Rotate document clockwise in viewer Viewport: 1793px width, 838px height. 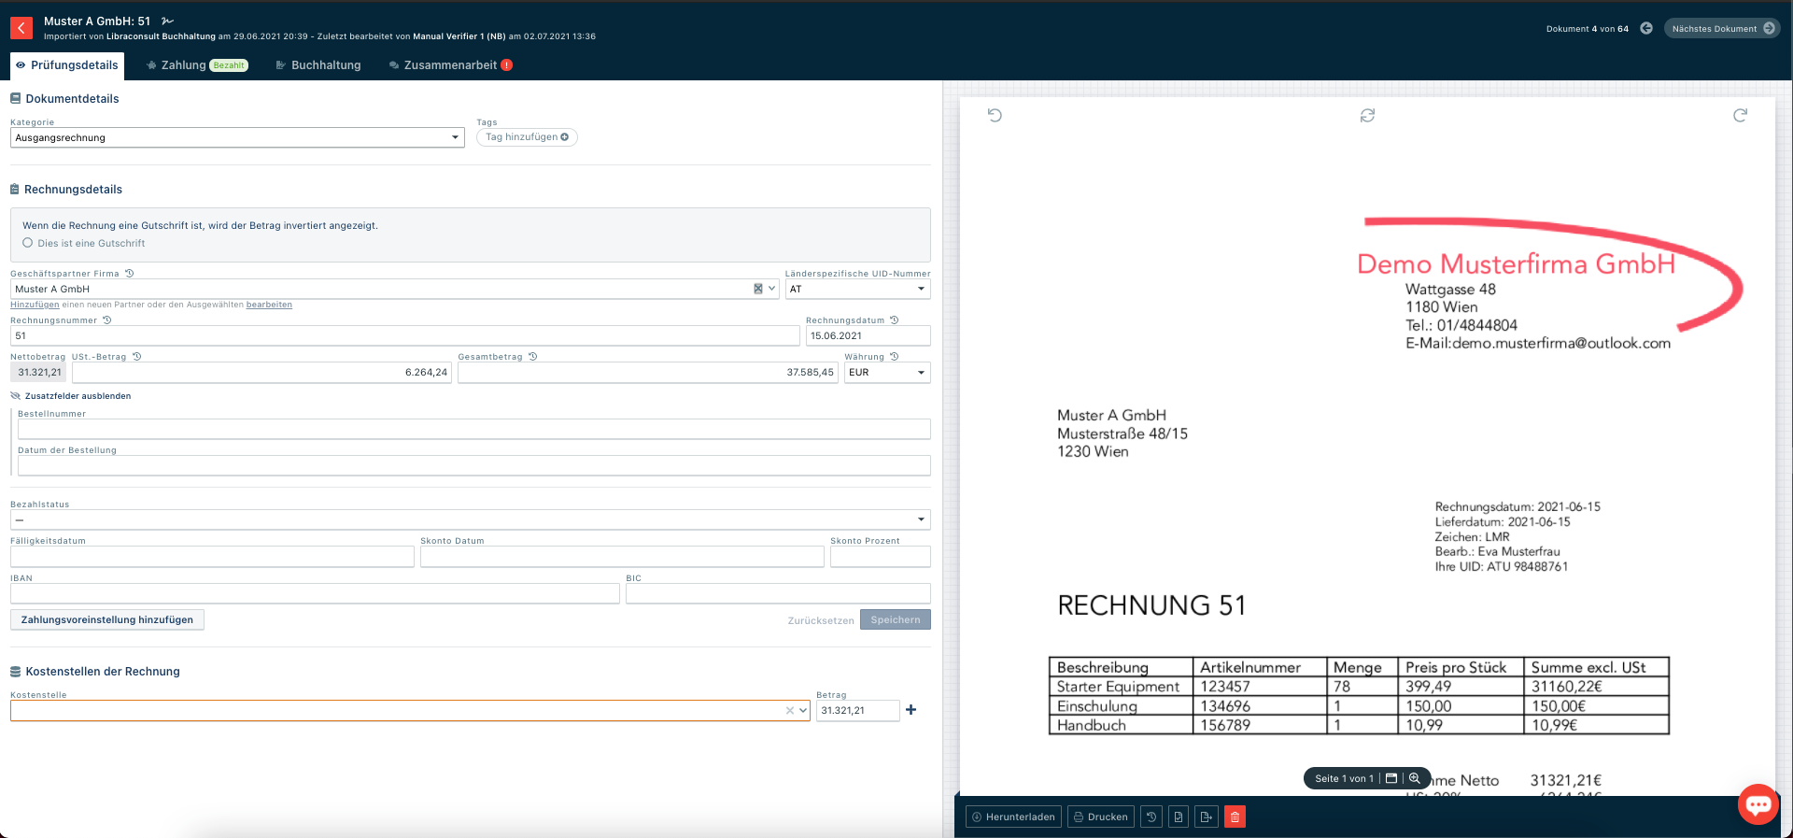(1740, 116)
